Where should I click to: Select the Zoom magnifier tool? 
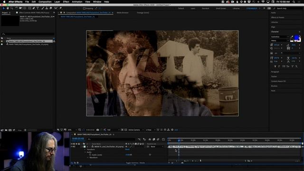[x=12, y=9]
